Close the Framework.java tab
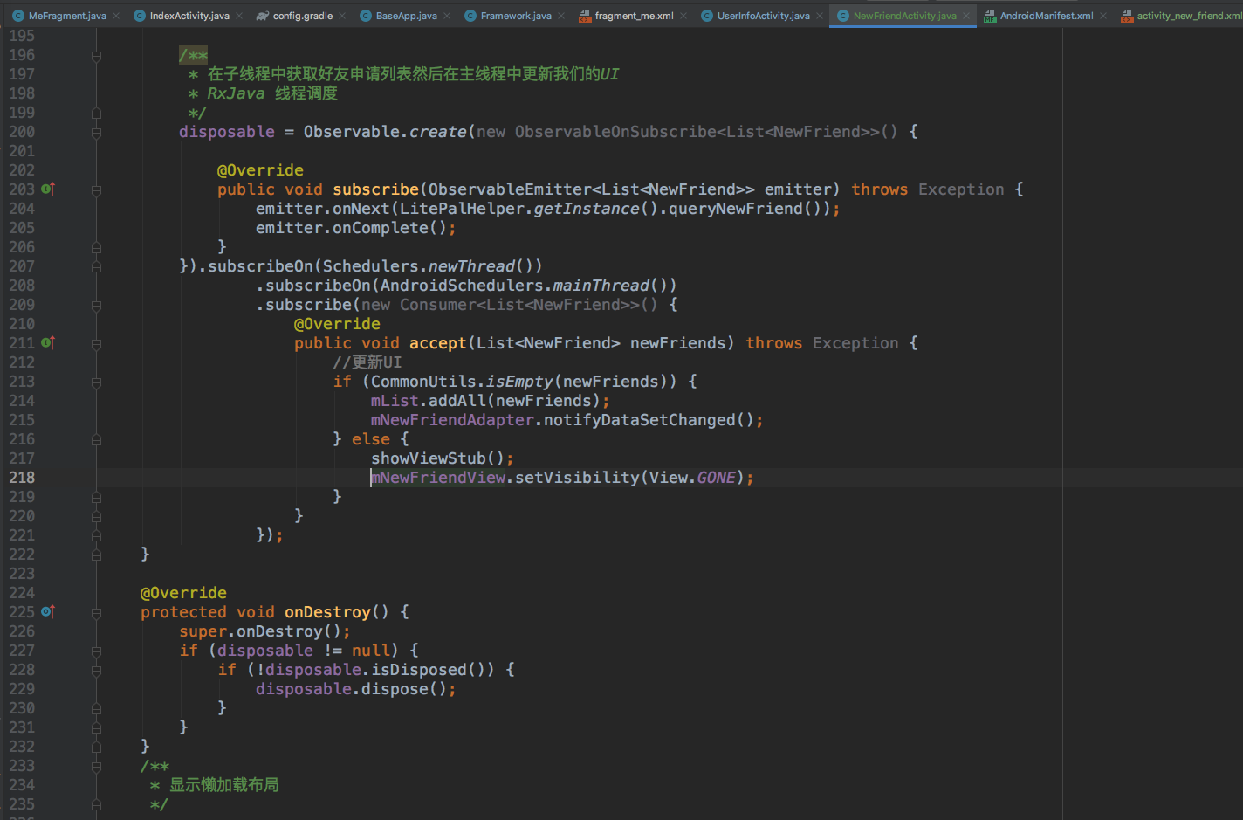Screen dimensions: 1243x820 click(x=561, y=16)
